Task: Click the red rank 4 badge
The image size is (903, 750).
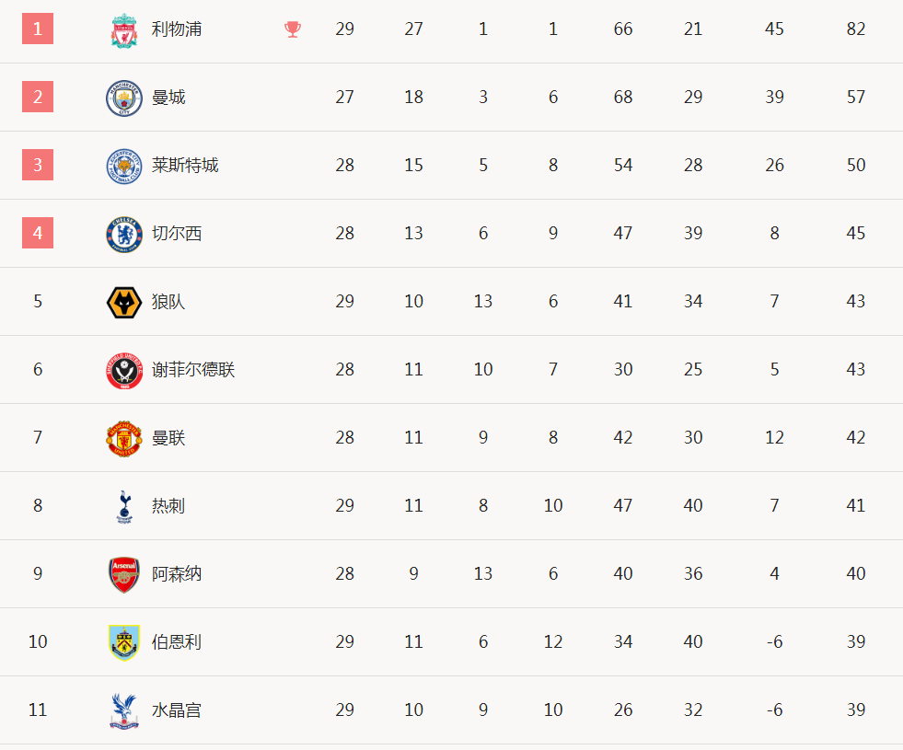Action: tap(38, 233)
